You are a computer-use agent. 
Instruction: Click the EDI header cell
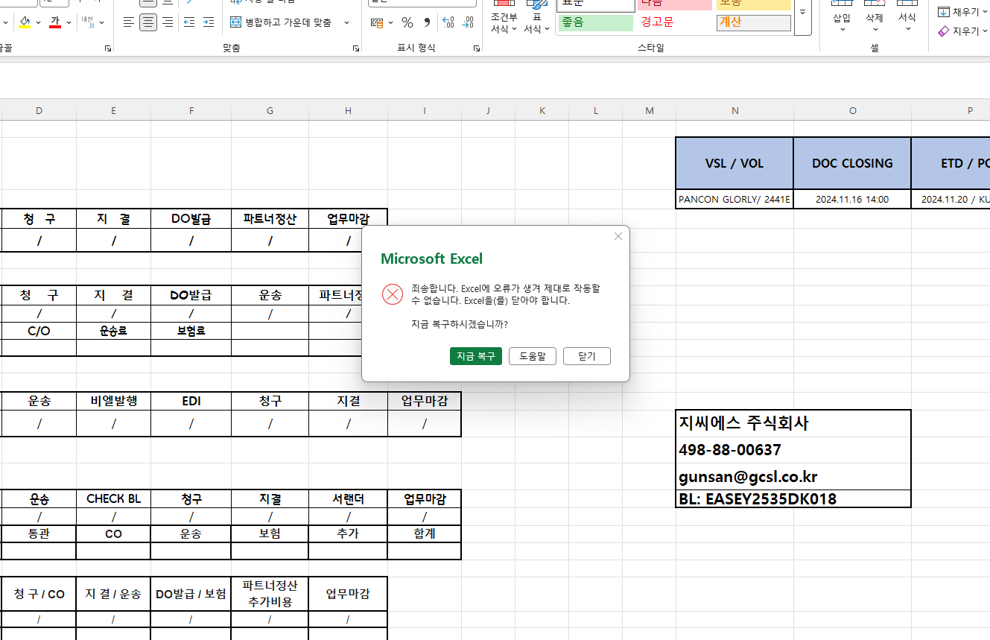[191, 401]
